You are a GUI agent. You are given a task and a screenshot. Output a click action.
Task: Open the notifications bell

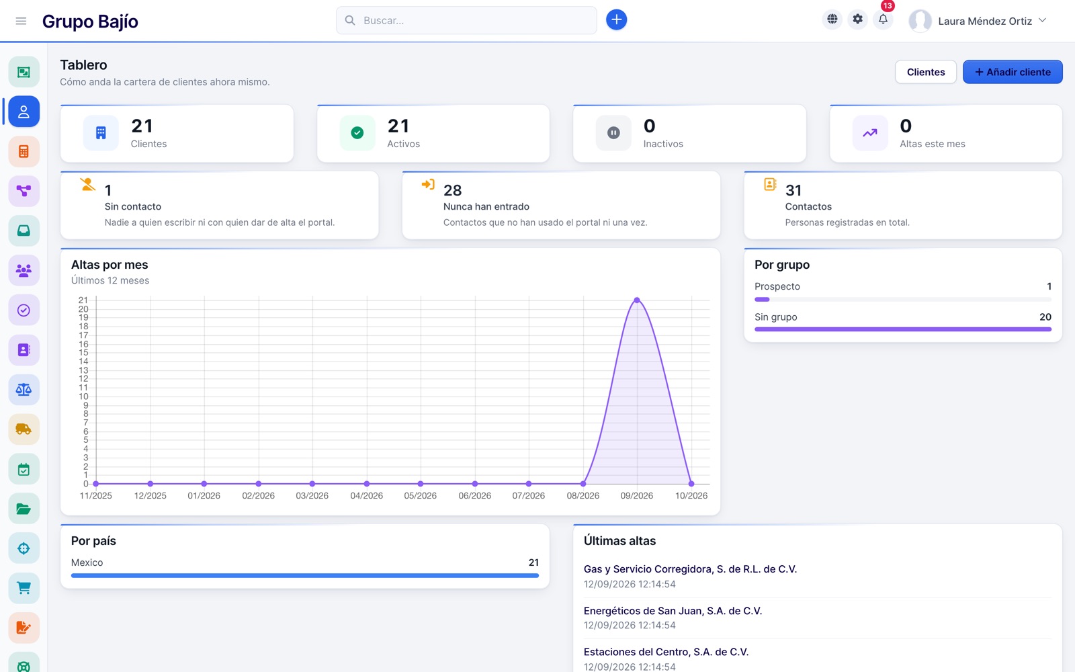point(883,19)
